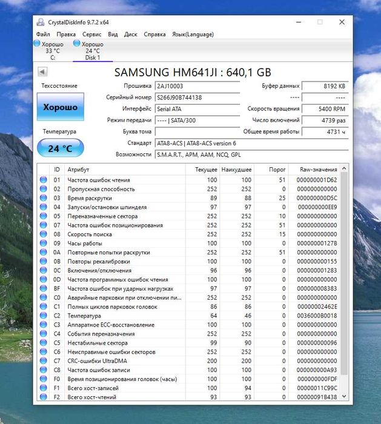381x424 pixels.
Task: Click the previous disk arrow button
Action: (42, 72)
